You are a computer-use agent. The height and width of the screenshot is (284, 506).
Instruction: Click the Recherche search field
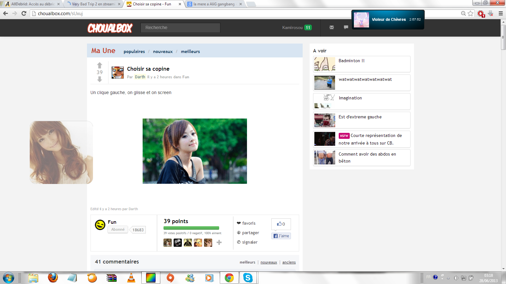[x=180, y=27]
